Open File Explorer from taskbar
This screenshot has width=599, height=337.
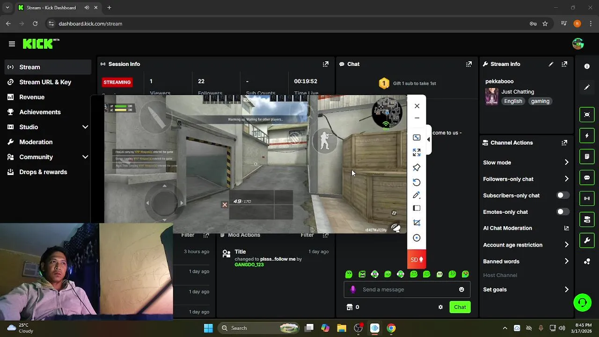coord(342,328)
